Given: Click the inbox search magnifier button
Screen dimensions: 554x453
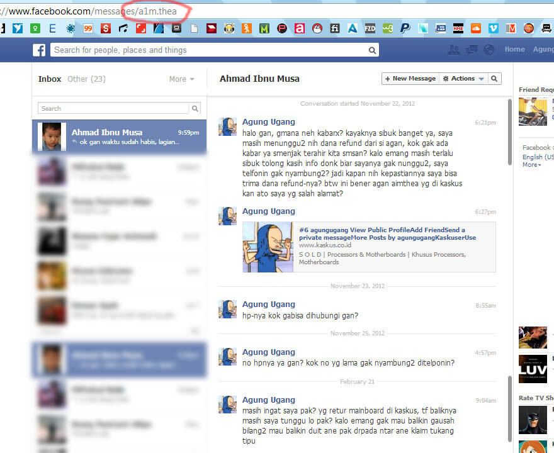Looking at the screenshot, I should [195, 108].
